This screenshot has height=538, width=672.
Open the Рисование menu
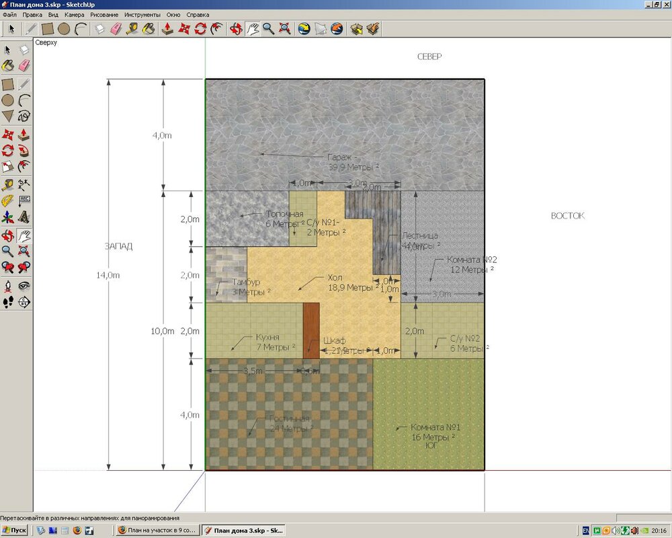[104, 14]
